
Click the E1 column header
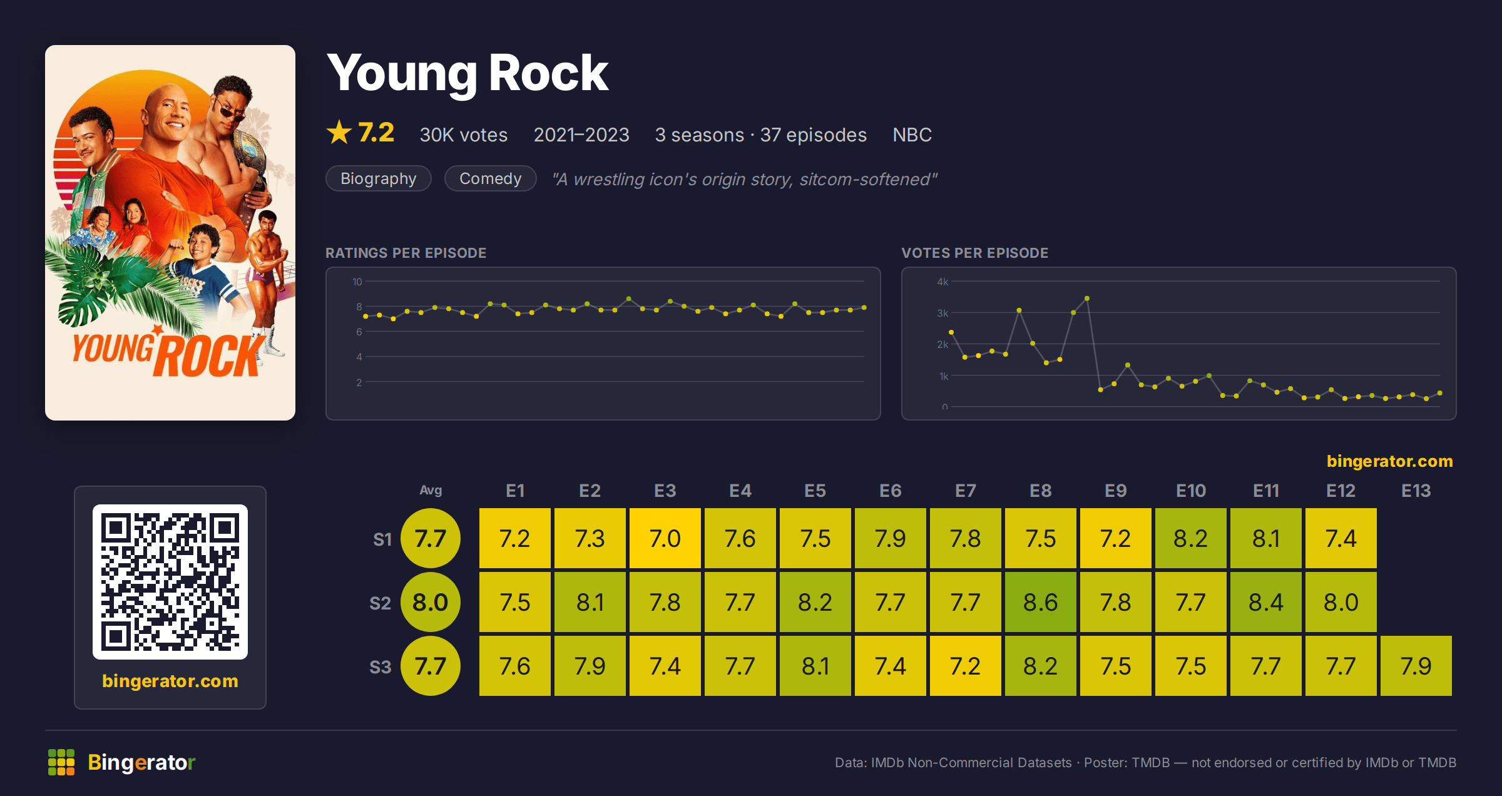[515, 491]
